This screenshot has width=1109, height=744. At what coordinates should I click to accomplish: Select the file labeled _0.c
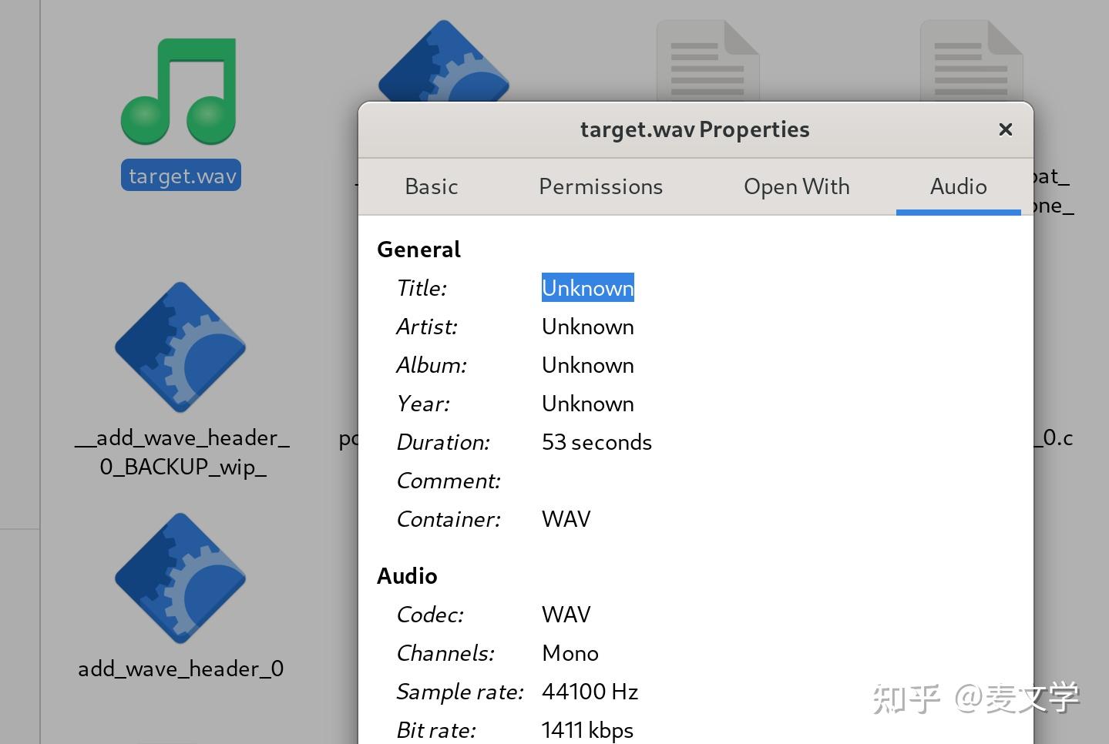pos(1054,438)
